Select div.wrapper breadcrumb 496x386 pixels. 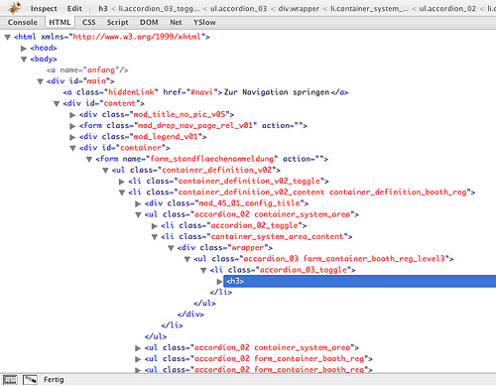click(299, 9)
